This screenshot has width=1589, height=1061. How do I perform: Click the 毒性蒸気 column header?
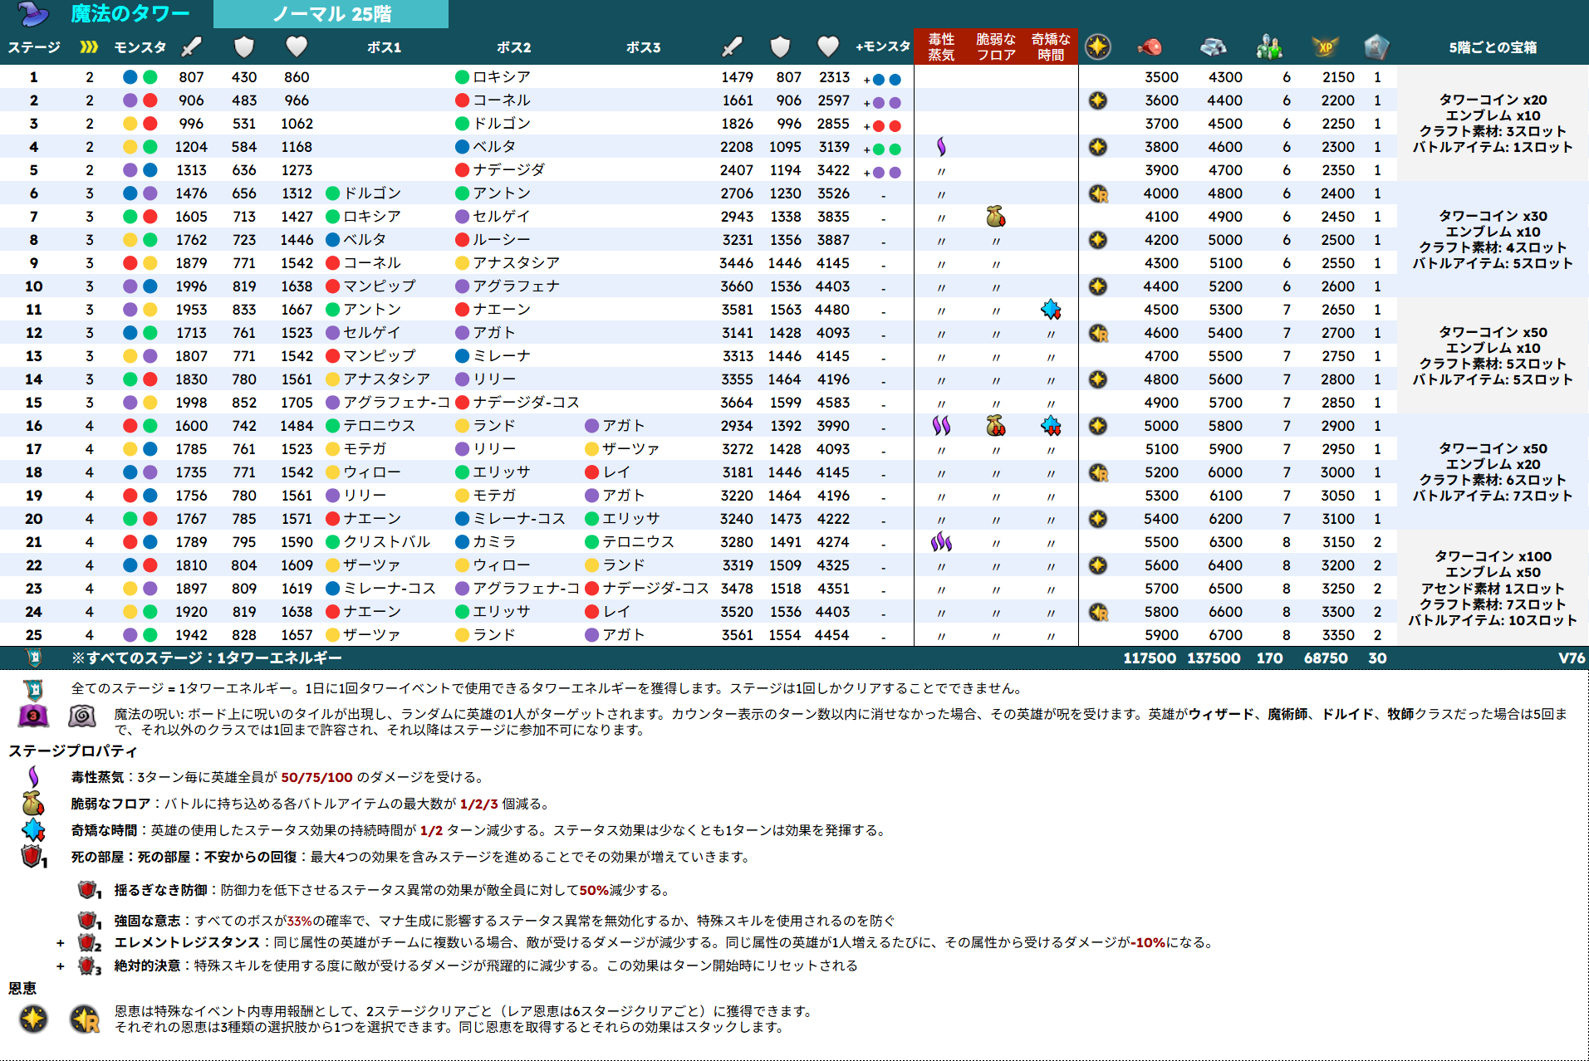941,47
